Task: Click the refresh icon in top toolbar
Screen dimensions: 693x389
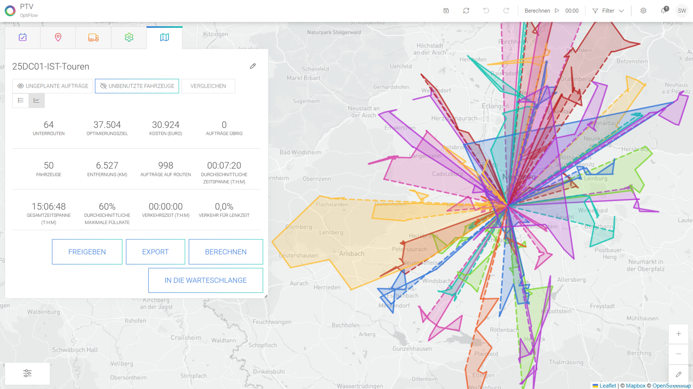Action: click(466, 11)
